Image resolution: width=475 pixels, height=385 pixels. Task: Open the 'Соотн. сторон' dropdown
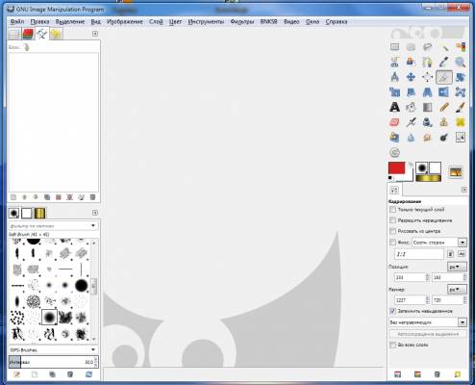tap(439, 243)
